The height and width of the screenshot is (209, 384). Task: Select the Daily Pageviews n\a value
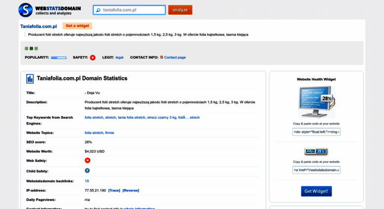click(87, 200)
